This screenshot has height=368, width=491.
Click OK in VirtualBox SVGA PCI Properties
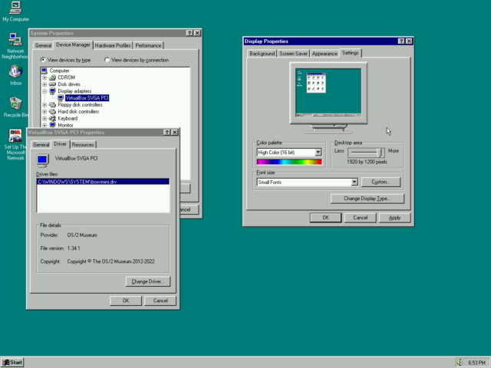(x=126, y=301)
